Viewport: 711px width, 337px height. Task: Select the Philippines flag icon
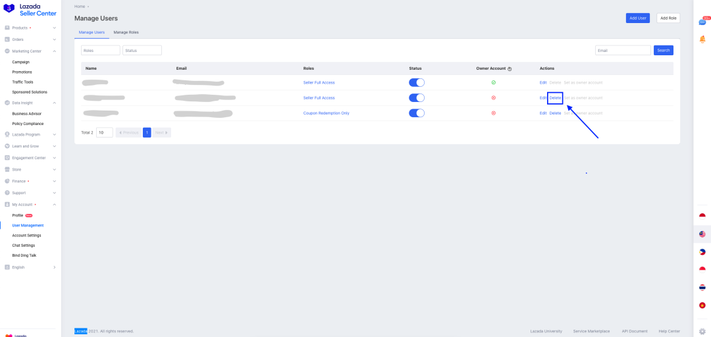click(x=702, y=252)
